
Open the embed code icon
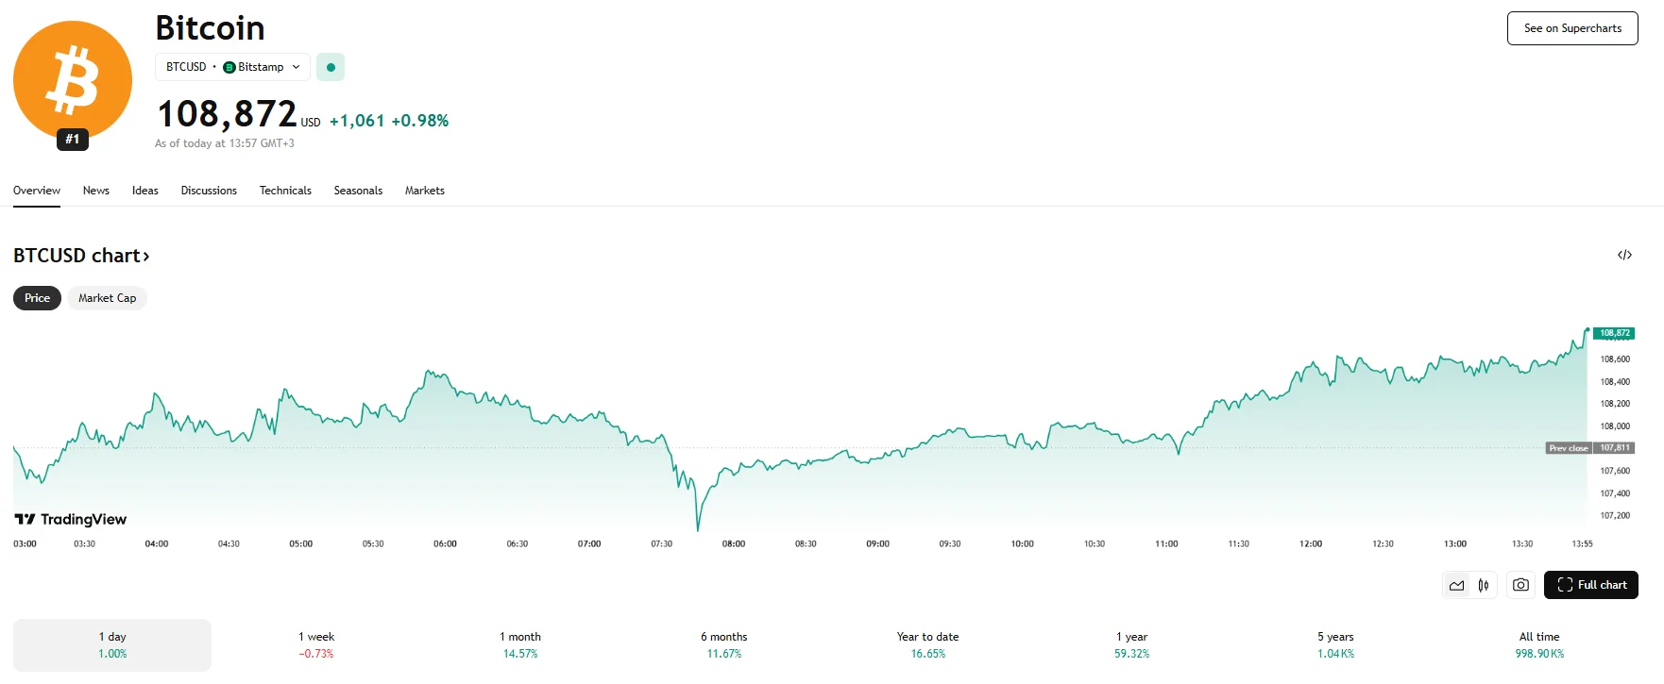pos(1624,255)
